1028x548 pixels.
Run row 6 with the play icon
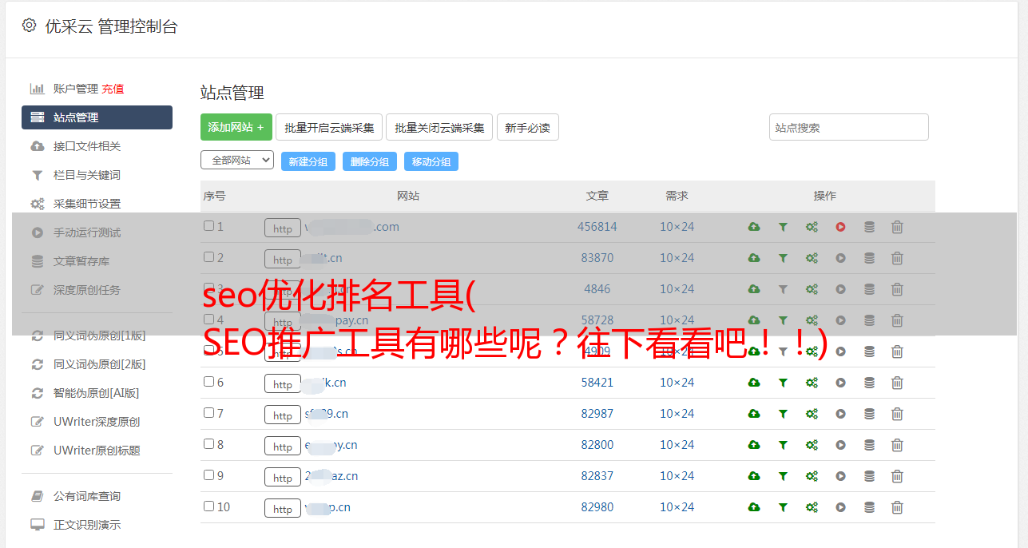[x=840, y=383]
